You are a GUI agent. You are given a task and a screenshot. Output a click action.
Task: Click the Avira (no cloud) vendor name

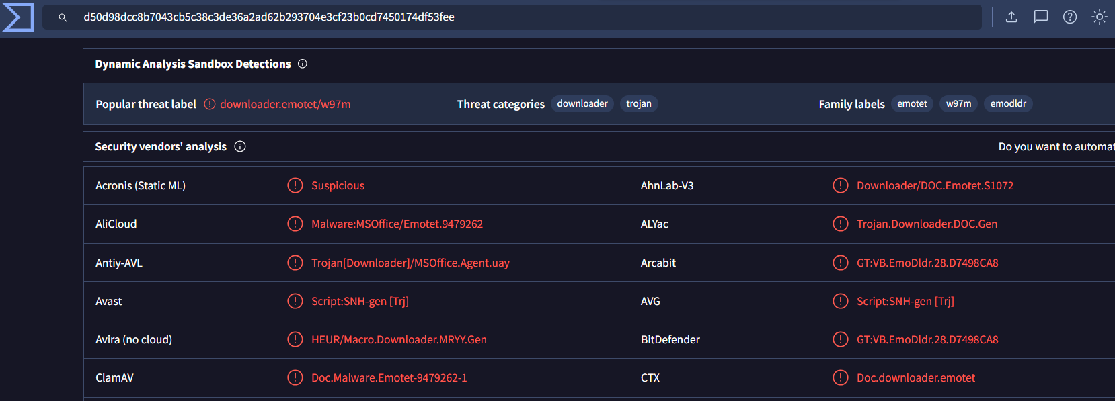pos(134,339)
